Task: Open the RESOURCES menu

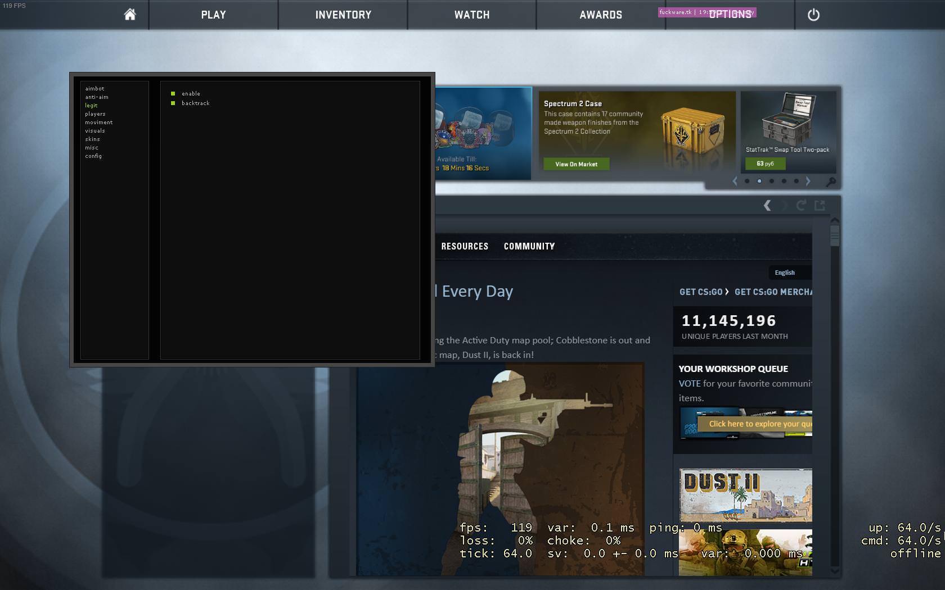Action: point(465,246)
